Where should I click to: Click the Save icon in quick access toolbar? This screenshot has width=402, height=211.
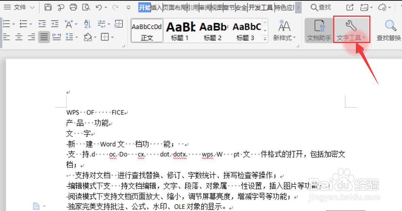(x=48, y=7)
